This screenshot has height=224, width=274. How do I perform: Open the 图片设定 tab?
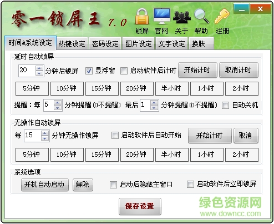[x=138, y=44]
